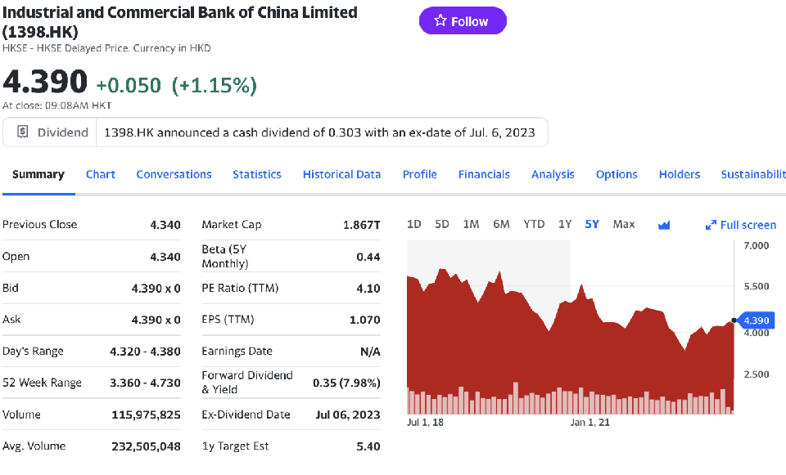The width and height of the screenshot is (786, 475).
Task: Select the Max chart range
Action: click(x=624, y=224)
